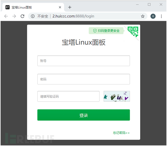Screen dimensions: 167x146
Task: Refresh the captcha image
Action: 117,96
